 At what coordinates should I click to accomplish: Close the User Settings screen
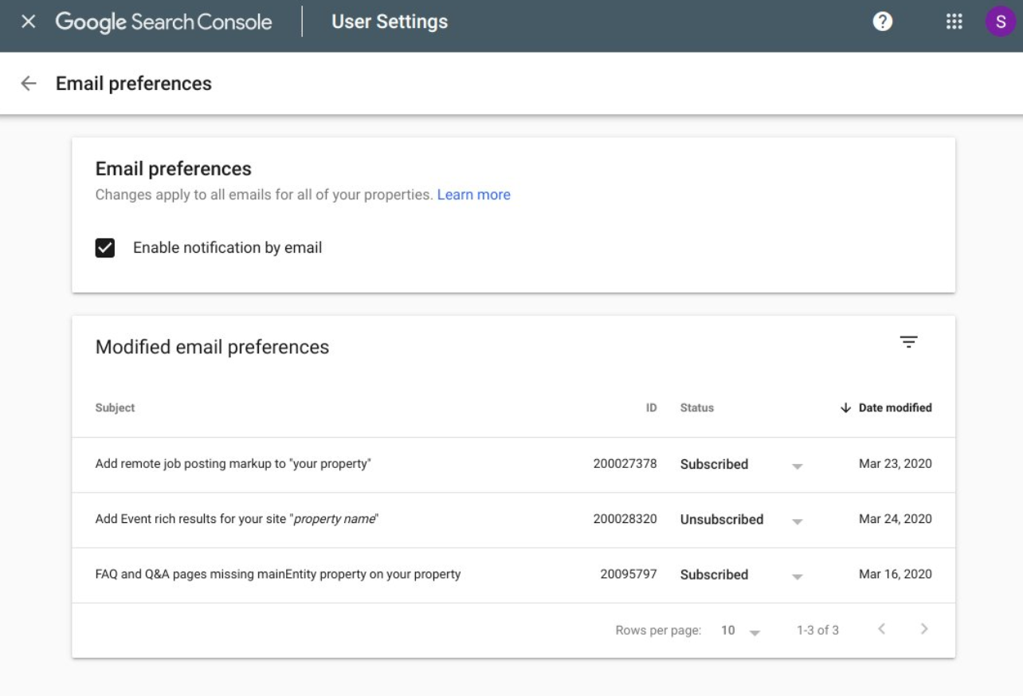click(x=29, y=21)
